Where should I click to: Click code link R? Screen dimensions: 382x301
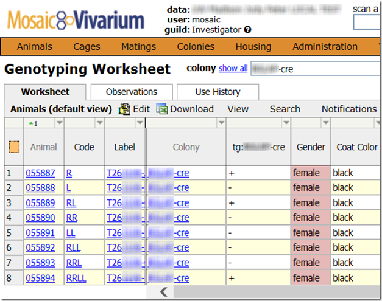pos(69,173)
